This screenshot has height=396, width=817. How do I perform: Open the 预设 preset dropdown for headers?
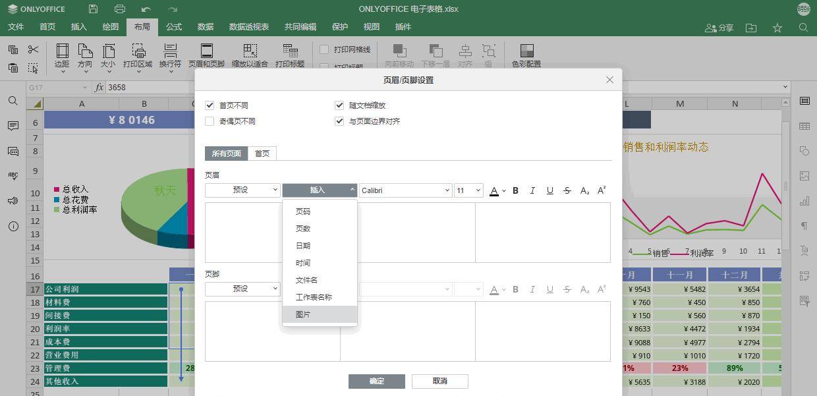[242, 190]
